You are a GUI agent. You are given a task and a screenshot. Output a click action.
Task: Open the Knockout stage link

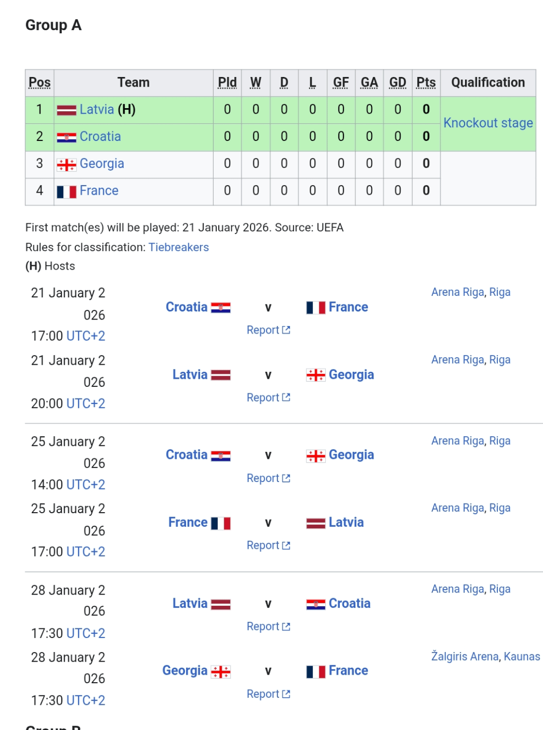tap(488, 123)
